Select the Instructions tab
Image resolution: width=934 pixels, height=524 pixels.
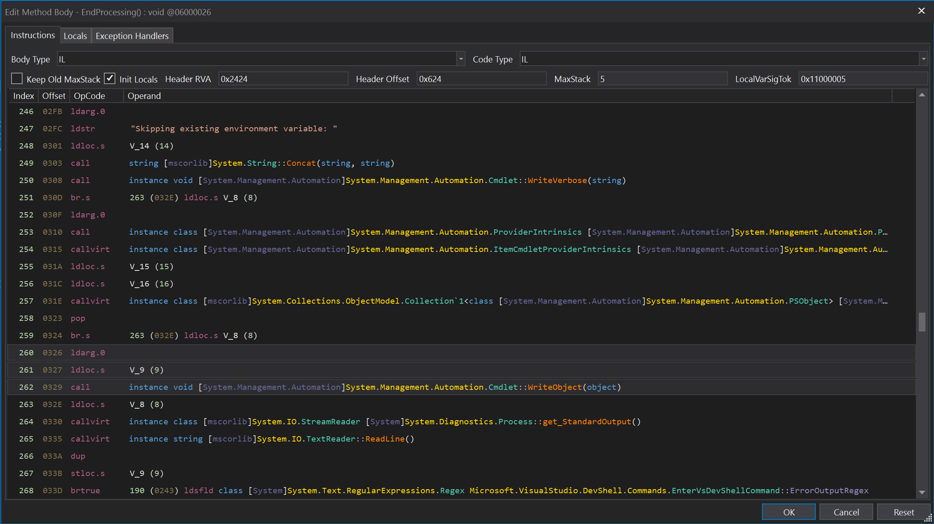(x=32, y=35)
